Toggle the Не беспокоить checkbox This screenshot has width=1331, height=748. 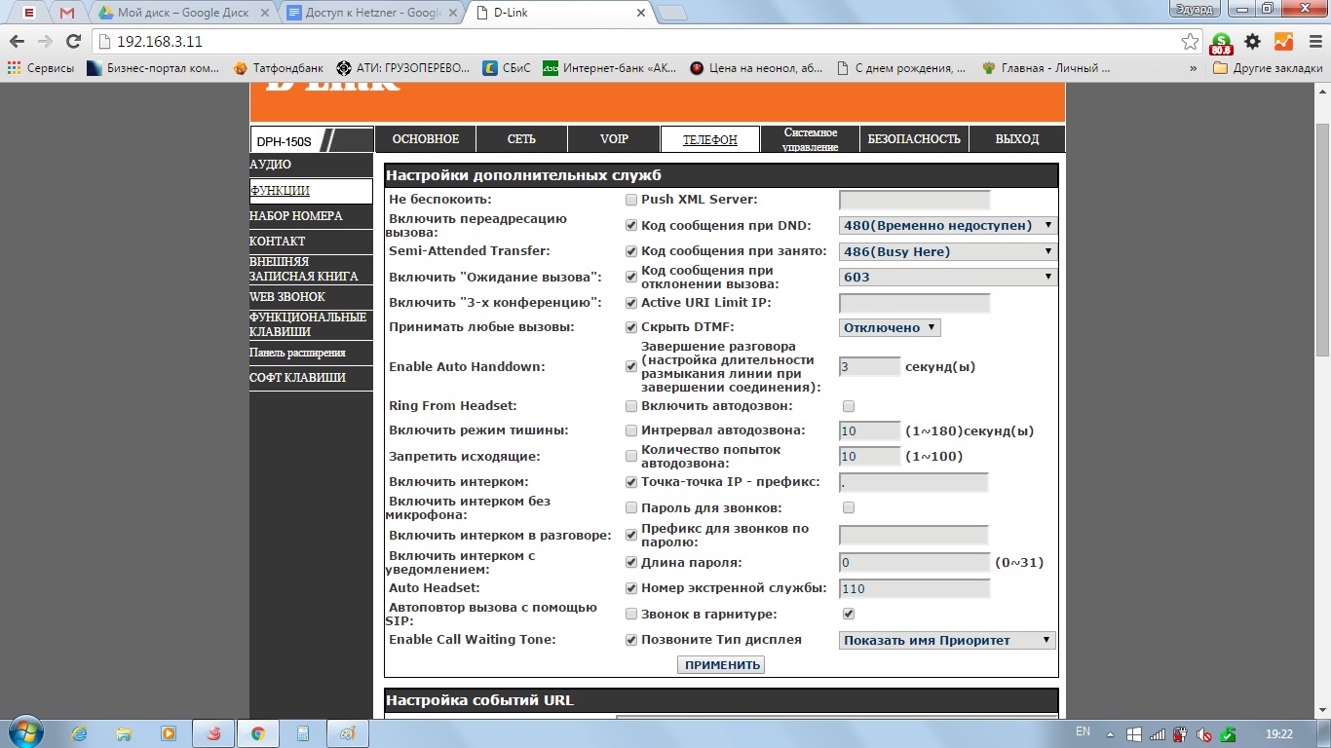[631, 200]
